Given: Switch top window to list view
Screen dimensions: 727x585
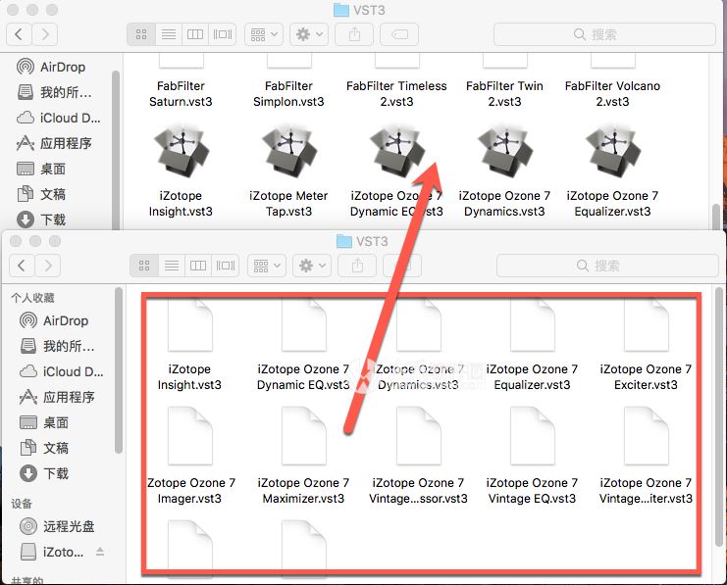Looking at the screenshot, I should [169, 34].
